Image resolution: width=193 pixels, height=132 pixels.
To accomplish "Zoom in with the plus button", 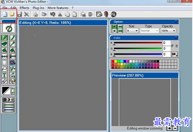I will pyautogui.click(x=169, y=128).
